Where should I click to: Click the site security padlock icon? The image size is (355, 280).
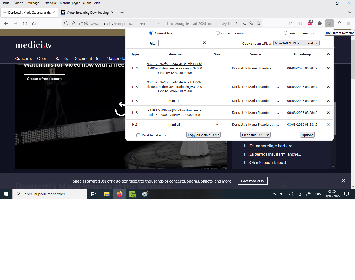[74, 23]
